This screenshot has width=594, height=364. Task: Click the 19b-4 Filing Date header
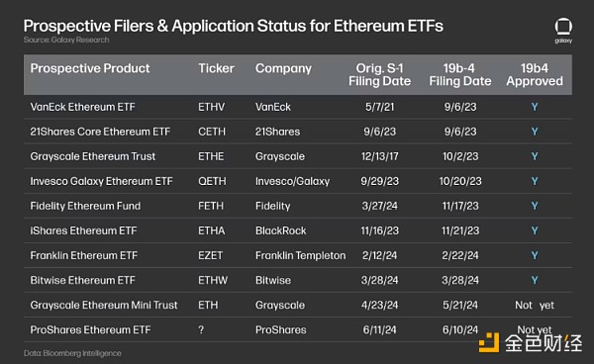pyautogui.click(x=460, y=74)
